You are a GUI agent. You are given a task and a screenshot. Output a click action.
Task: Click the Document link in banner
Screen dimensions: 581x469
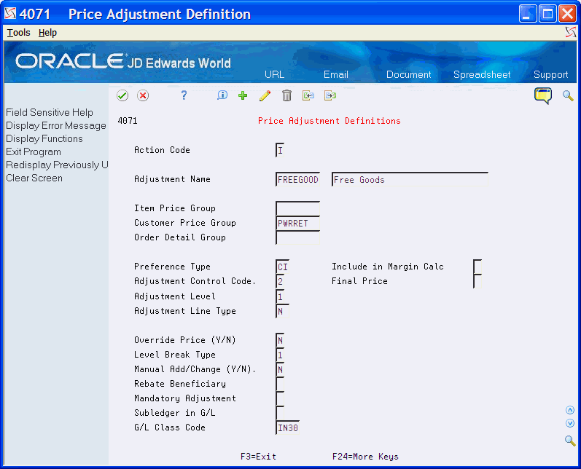coord(409,74)
